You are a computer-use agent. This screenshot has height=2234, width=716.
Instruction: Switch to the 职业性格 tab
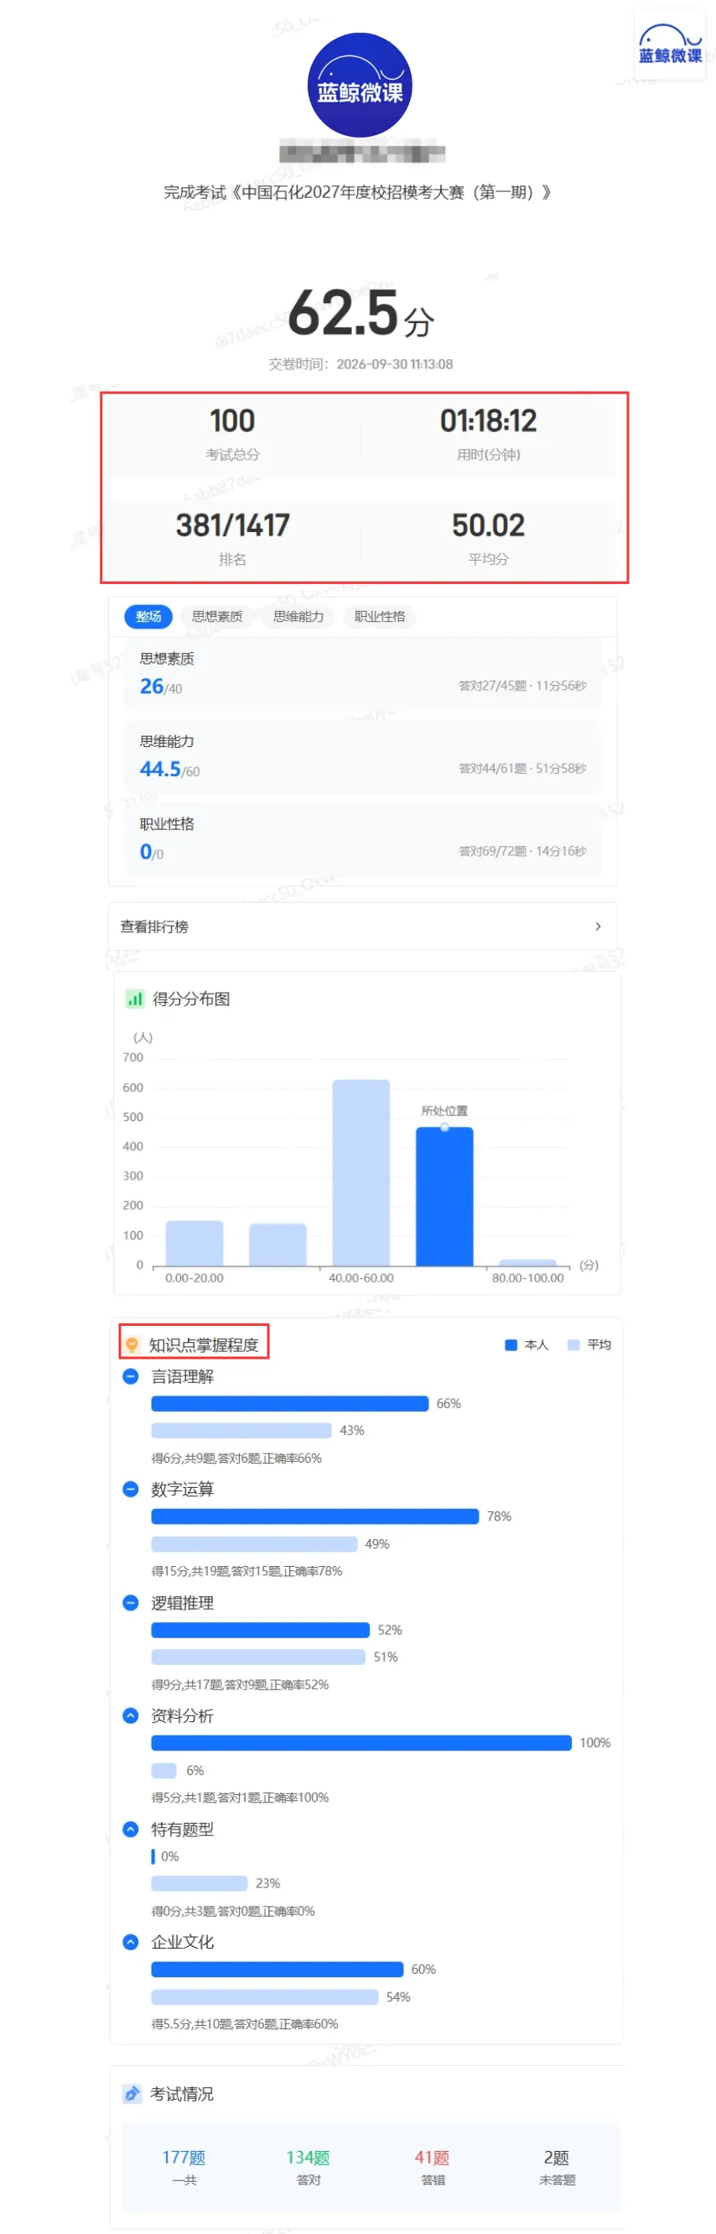pyautogui.click(x=380, y=617)
